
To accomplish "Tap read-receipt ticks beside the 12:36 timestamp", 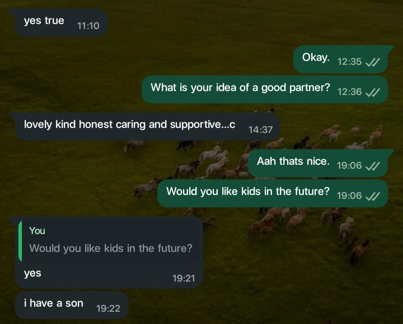I will (x=372, y=92).
